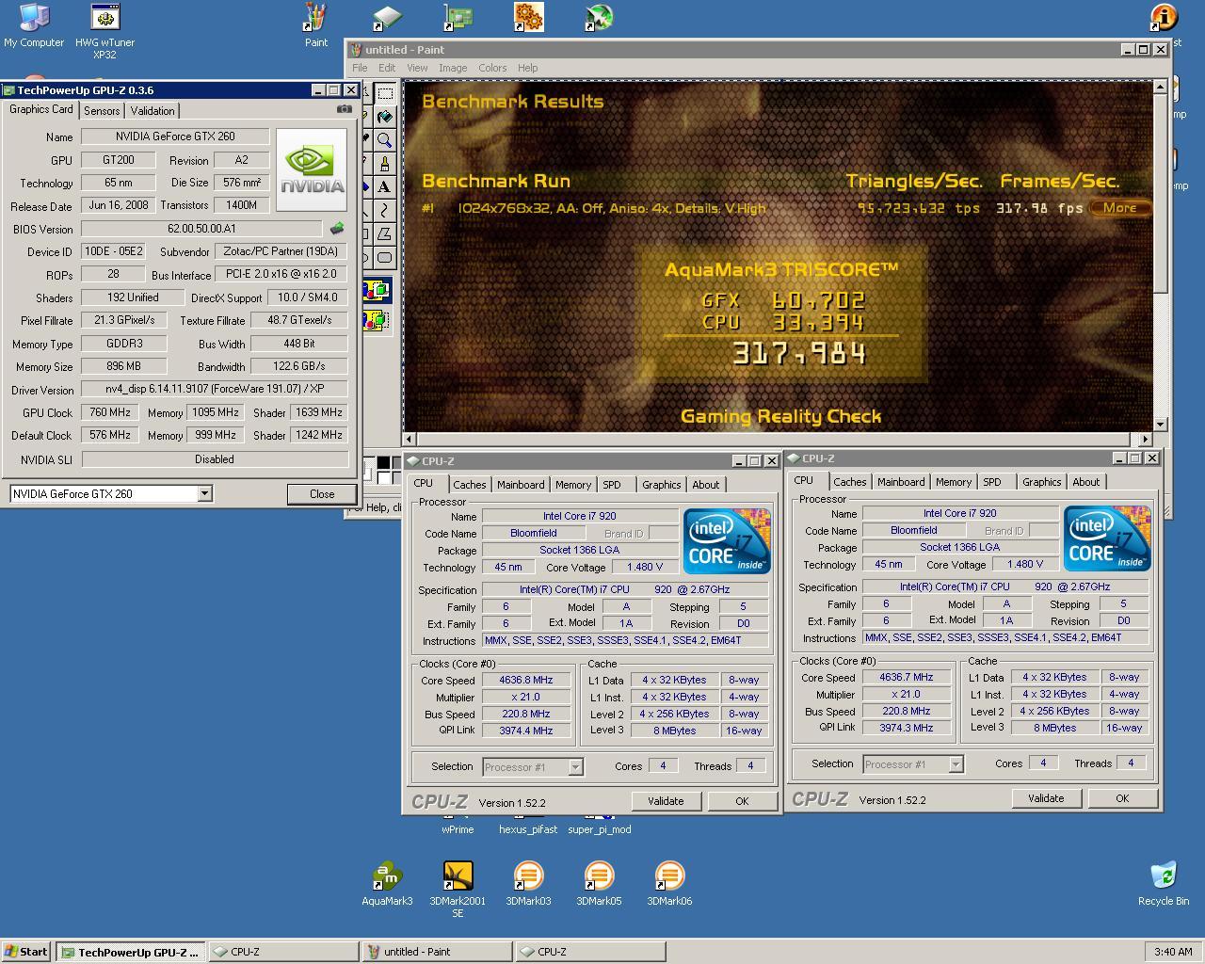Open the Recycle Bin
The width and height of the screenshot is (1205, 964).
1164,883
